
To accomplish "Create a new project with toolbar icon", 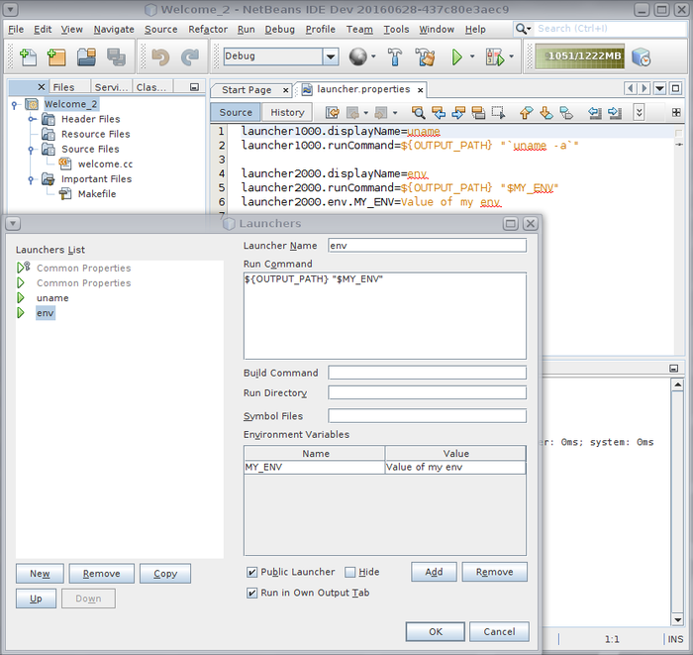I will 56,57.
